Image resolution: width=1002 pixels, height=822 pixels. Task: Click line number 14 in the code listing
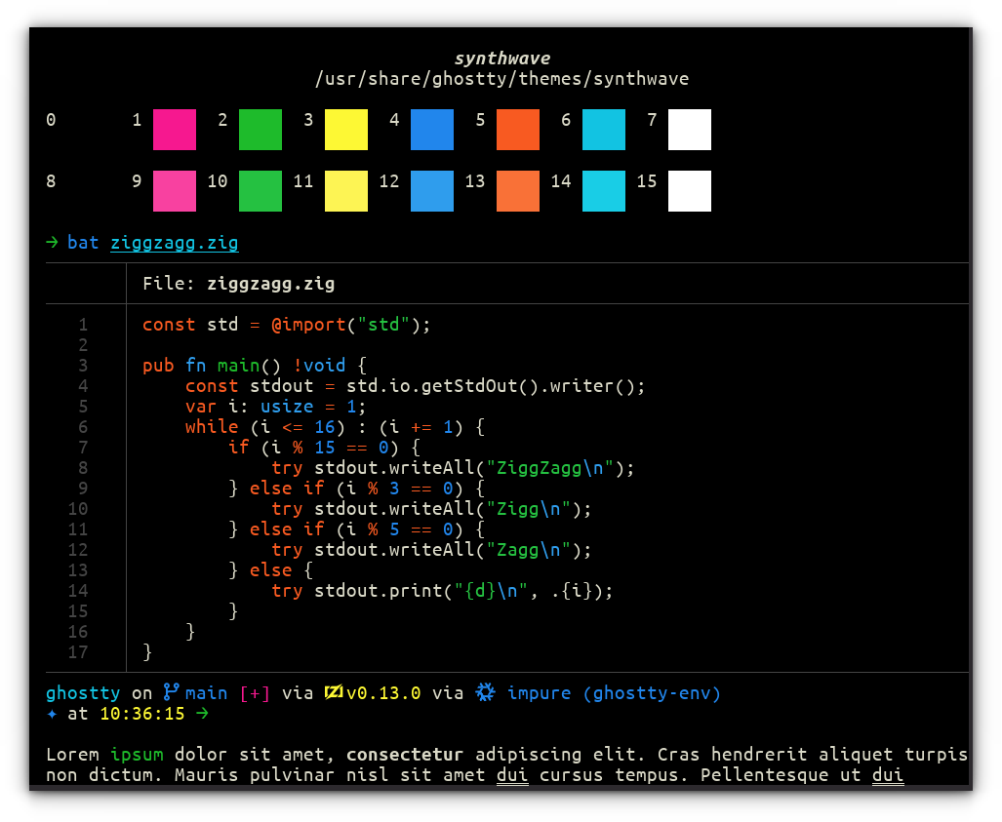coord(76,591)
